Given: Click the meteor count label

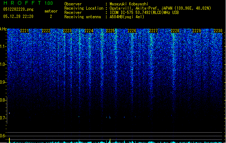Looking at the screenshot, I should click(51, 11).
